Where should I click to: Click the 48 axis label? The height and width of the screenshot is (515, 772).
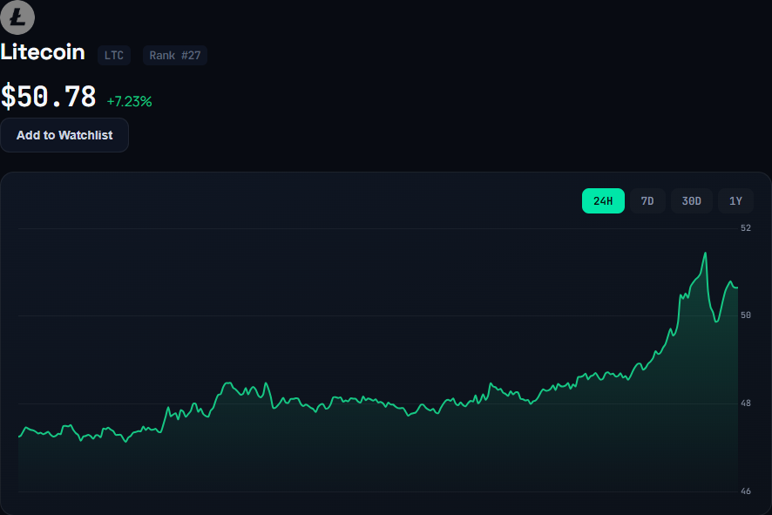pos(746,403)
